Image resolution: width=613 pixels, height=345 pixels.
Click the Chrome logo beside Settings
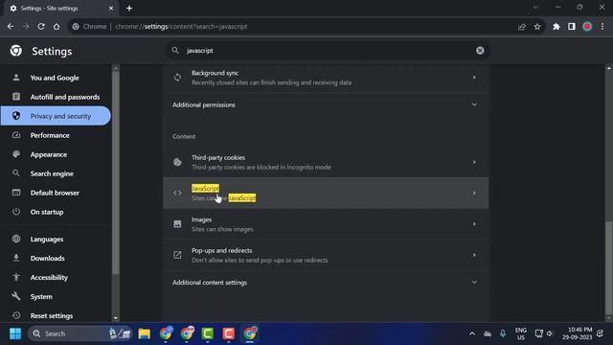[16, 51]
